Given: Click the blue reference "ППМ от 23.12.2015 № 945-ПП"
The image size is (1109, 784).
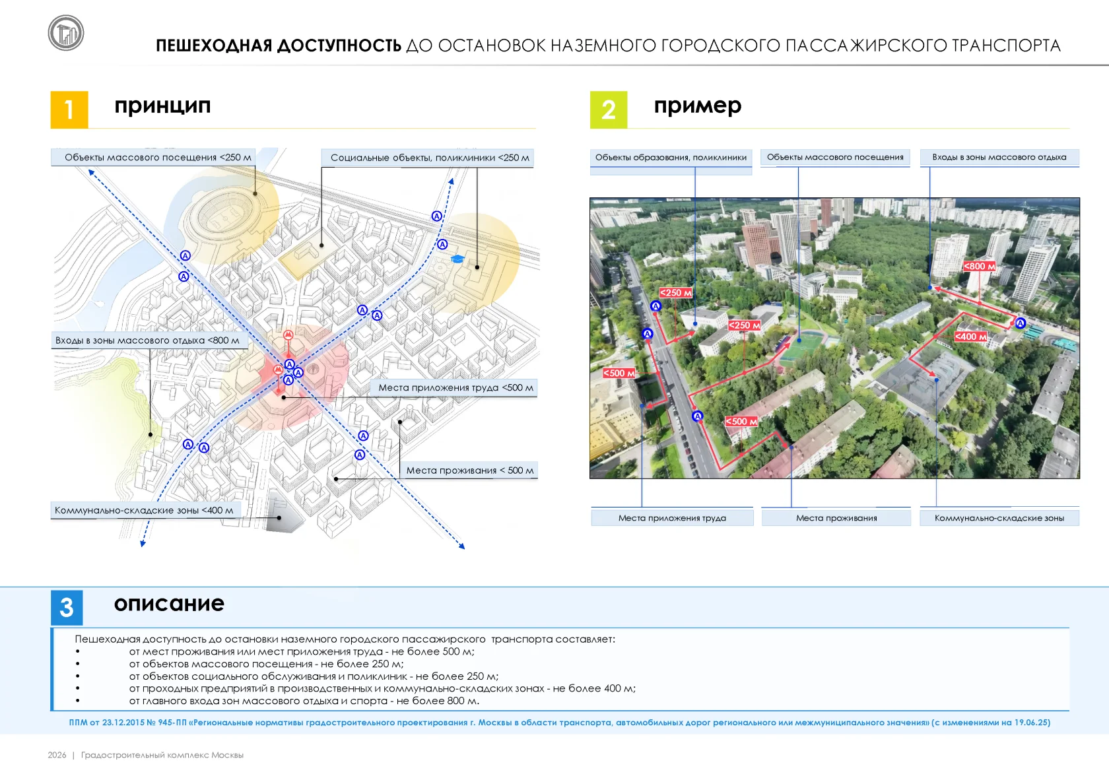Looking at the screenshot, I should click(128, 723).
